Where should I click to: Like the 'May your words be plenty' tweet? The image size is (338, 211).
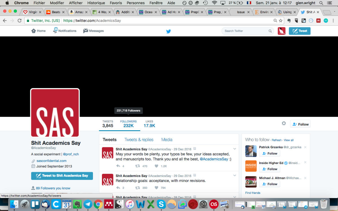click(157, 166)
